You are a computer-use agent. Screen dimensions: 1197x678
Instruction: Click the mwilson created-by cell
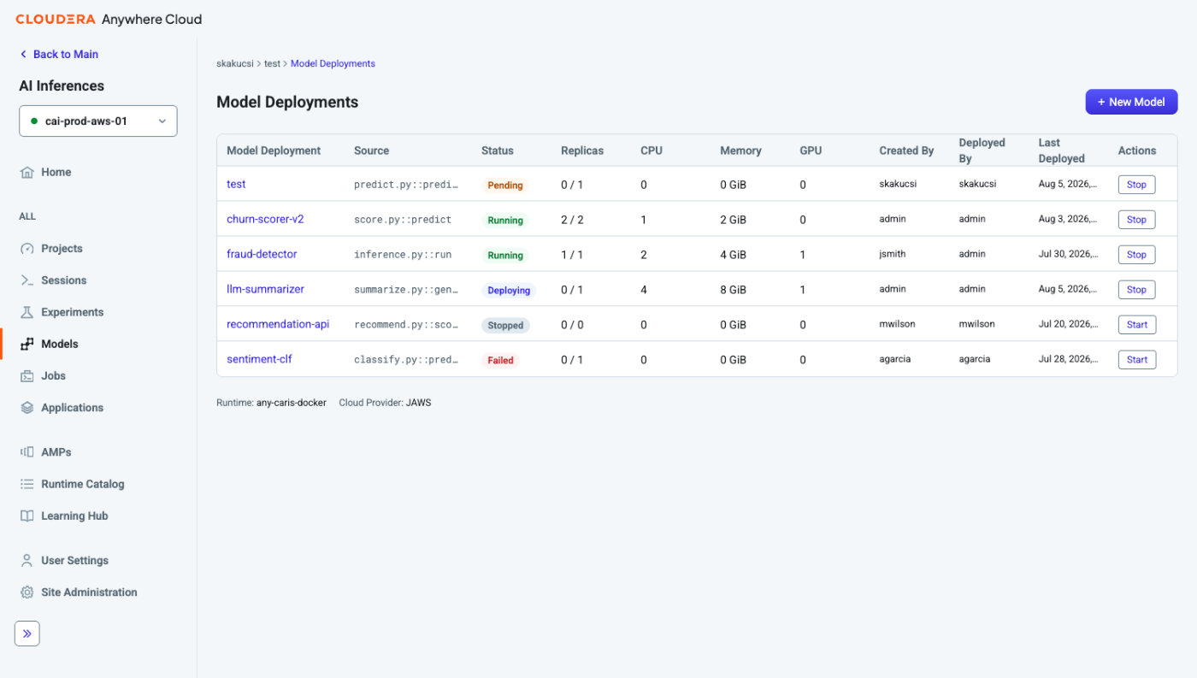(897, 324)
